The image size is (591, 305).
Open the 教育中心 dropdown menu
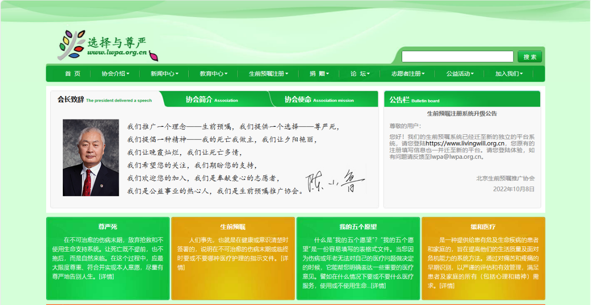[213, 74]
